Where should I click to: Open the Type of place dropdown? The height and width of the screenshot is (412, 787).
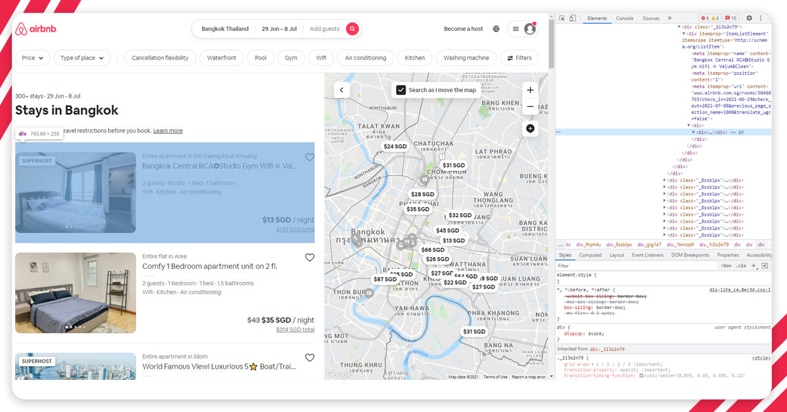click(x=82, y=58)
